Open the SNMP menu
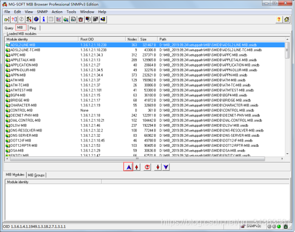Viewport: 295px width, 232px height. [42, 12]
